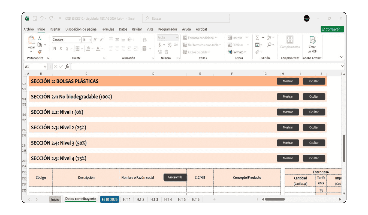The width and height of the screenshot is (368, 215).
Task: Hide Sección 2.1 No biodegradable with Ocultar
Action: (x=314, y=97)
